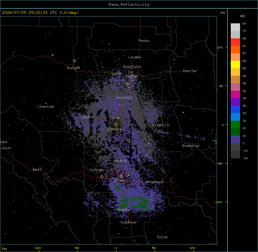Screen dimensions: 258x252
Task: Click the Didsbury town label
Action: pyautogui.click(x=115, y=129)
